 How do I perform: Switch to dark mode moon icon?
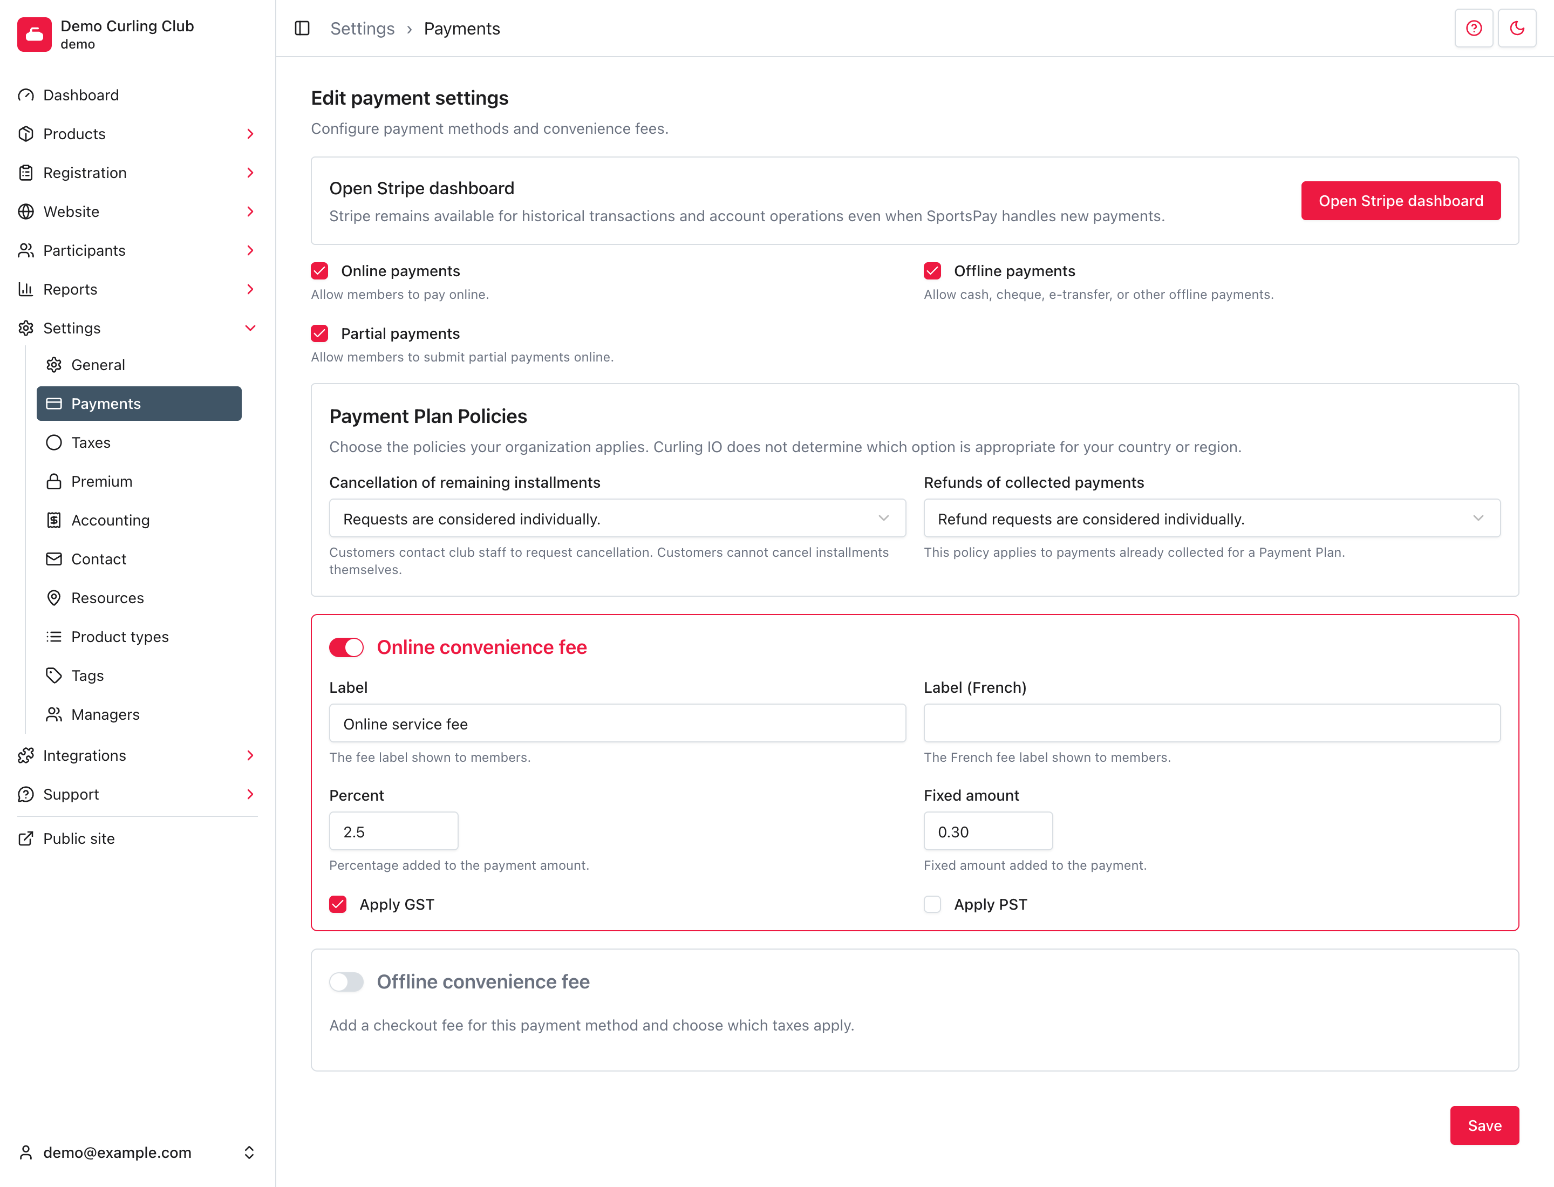1517,28
